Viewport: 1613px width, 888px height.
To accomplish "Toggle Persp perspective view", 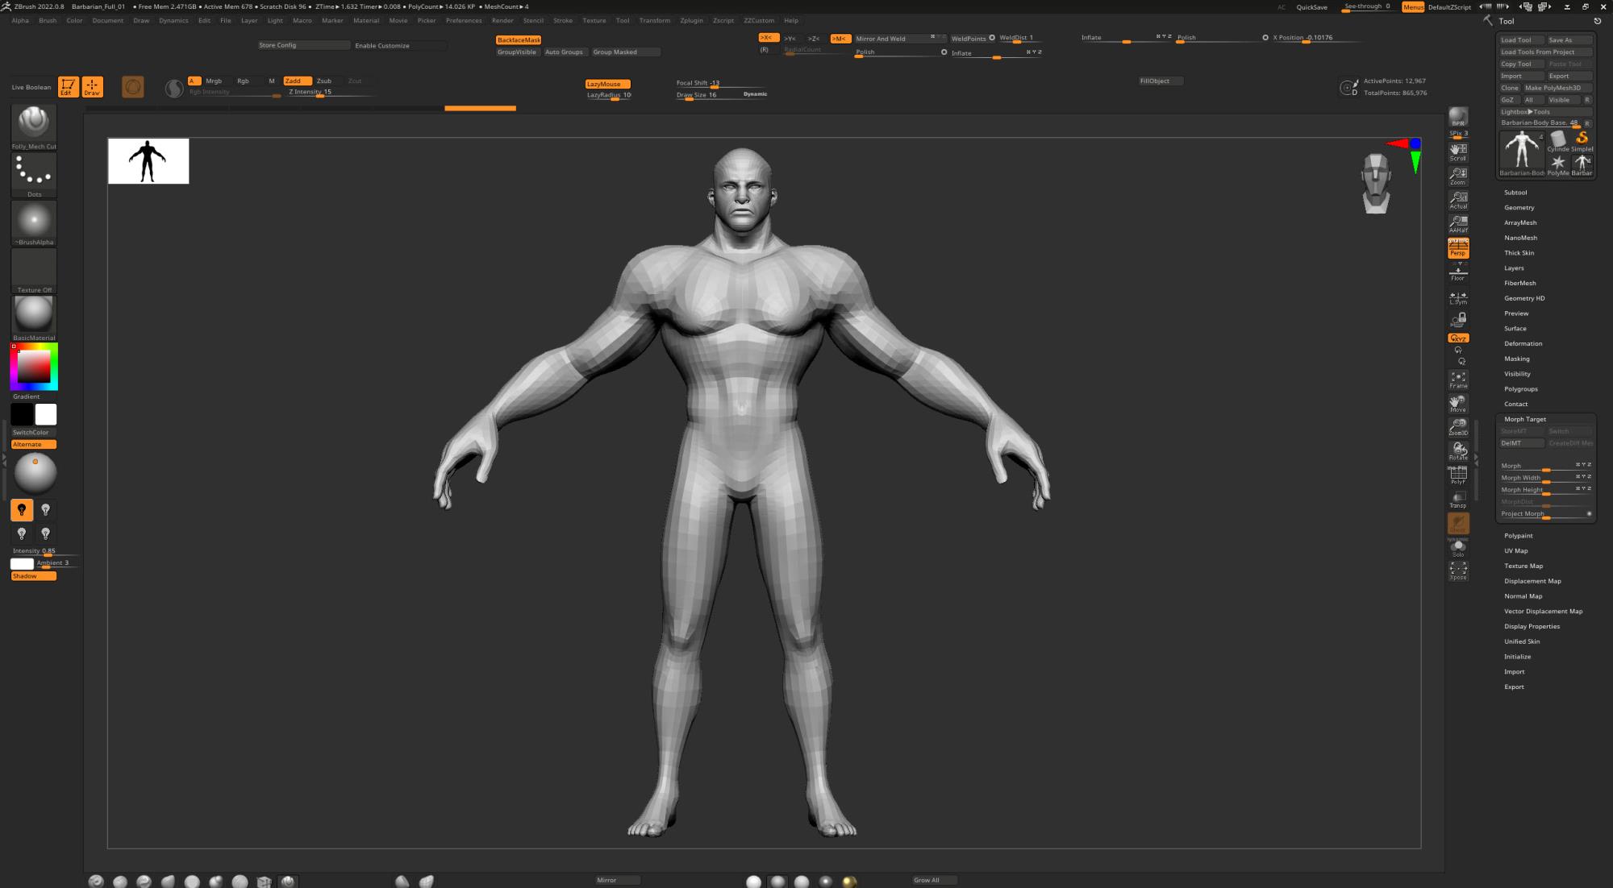I will click(x=1458, y=248).
